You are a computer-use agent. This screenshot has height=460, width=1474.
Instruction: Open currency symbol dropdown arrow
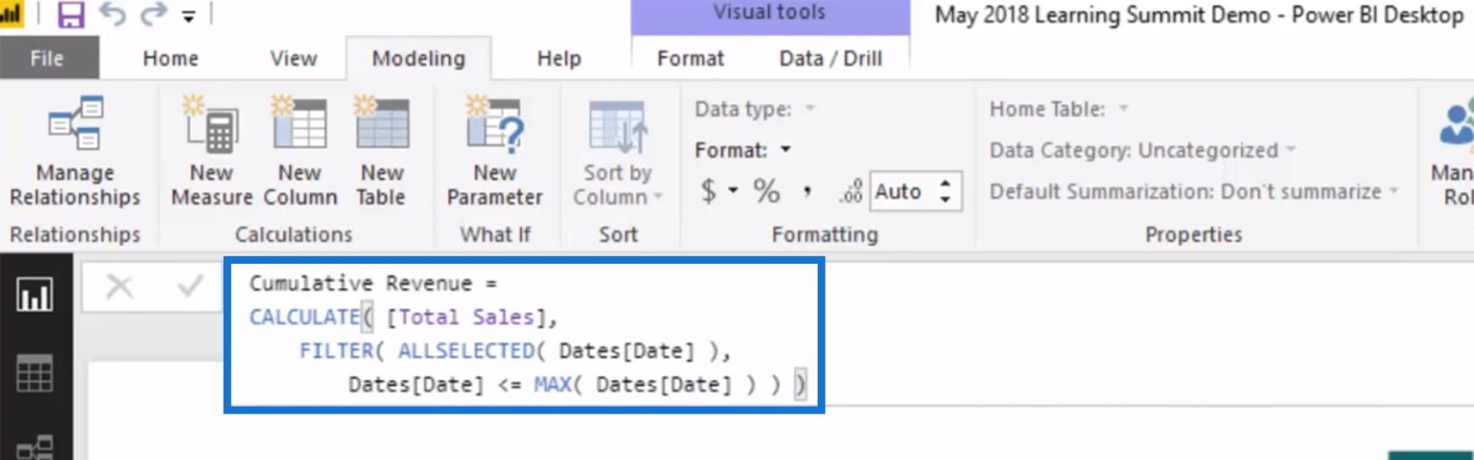tap(733, 191)
